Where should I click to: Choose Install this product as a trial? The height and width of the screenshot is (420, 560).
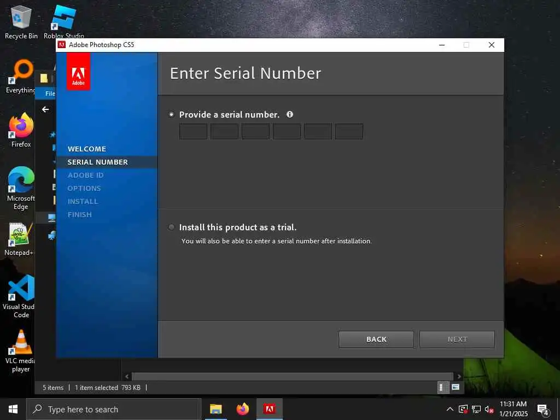click(x=171, y=227)
